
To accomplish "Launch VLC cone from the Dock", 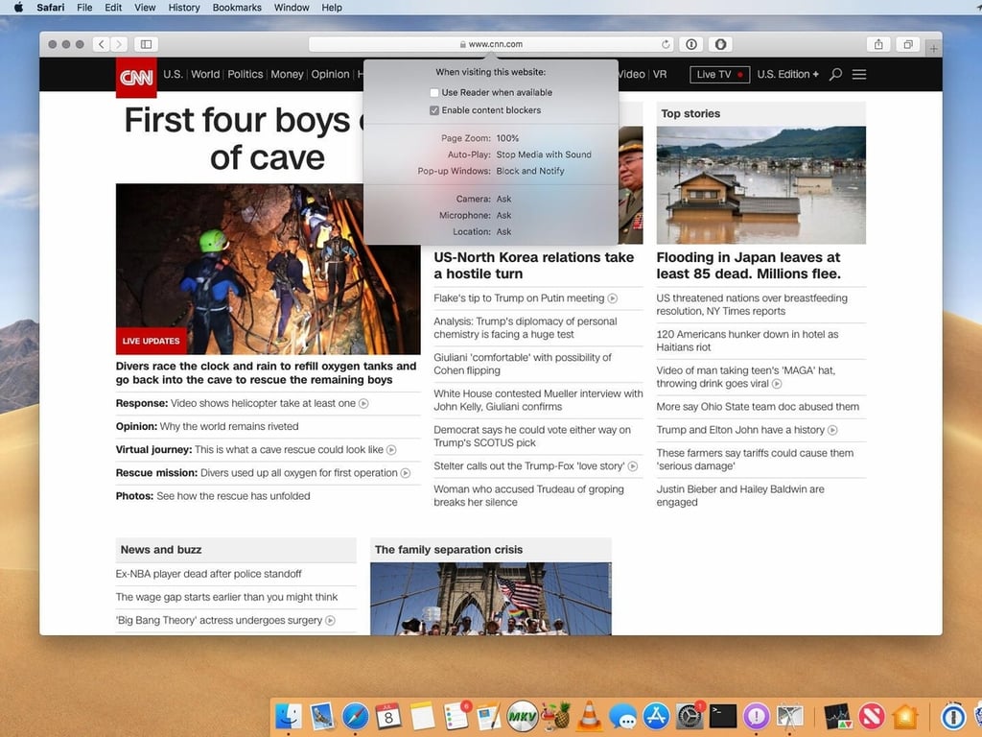I will (589, 716).
